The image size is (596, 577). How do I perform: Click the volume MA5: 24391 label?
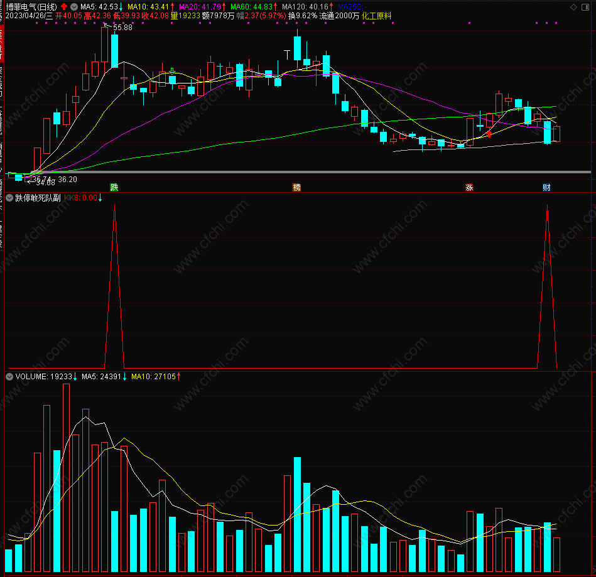pos(101,377)
